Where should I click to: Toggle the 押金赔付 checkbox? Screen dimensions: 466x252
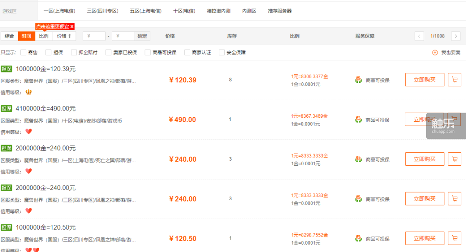pyautogui.click(x=74, y=53)
